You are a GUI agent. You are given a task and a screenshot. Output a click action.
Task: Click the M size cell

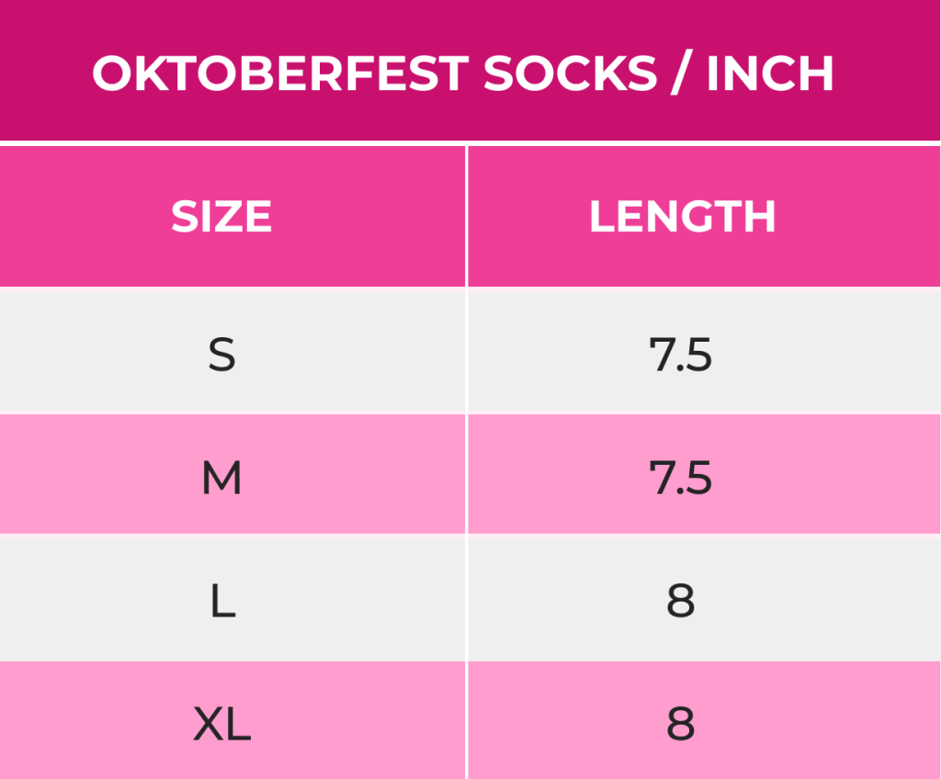pos(221,479)
